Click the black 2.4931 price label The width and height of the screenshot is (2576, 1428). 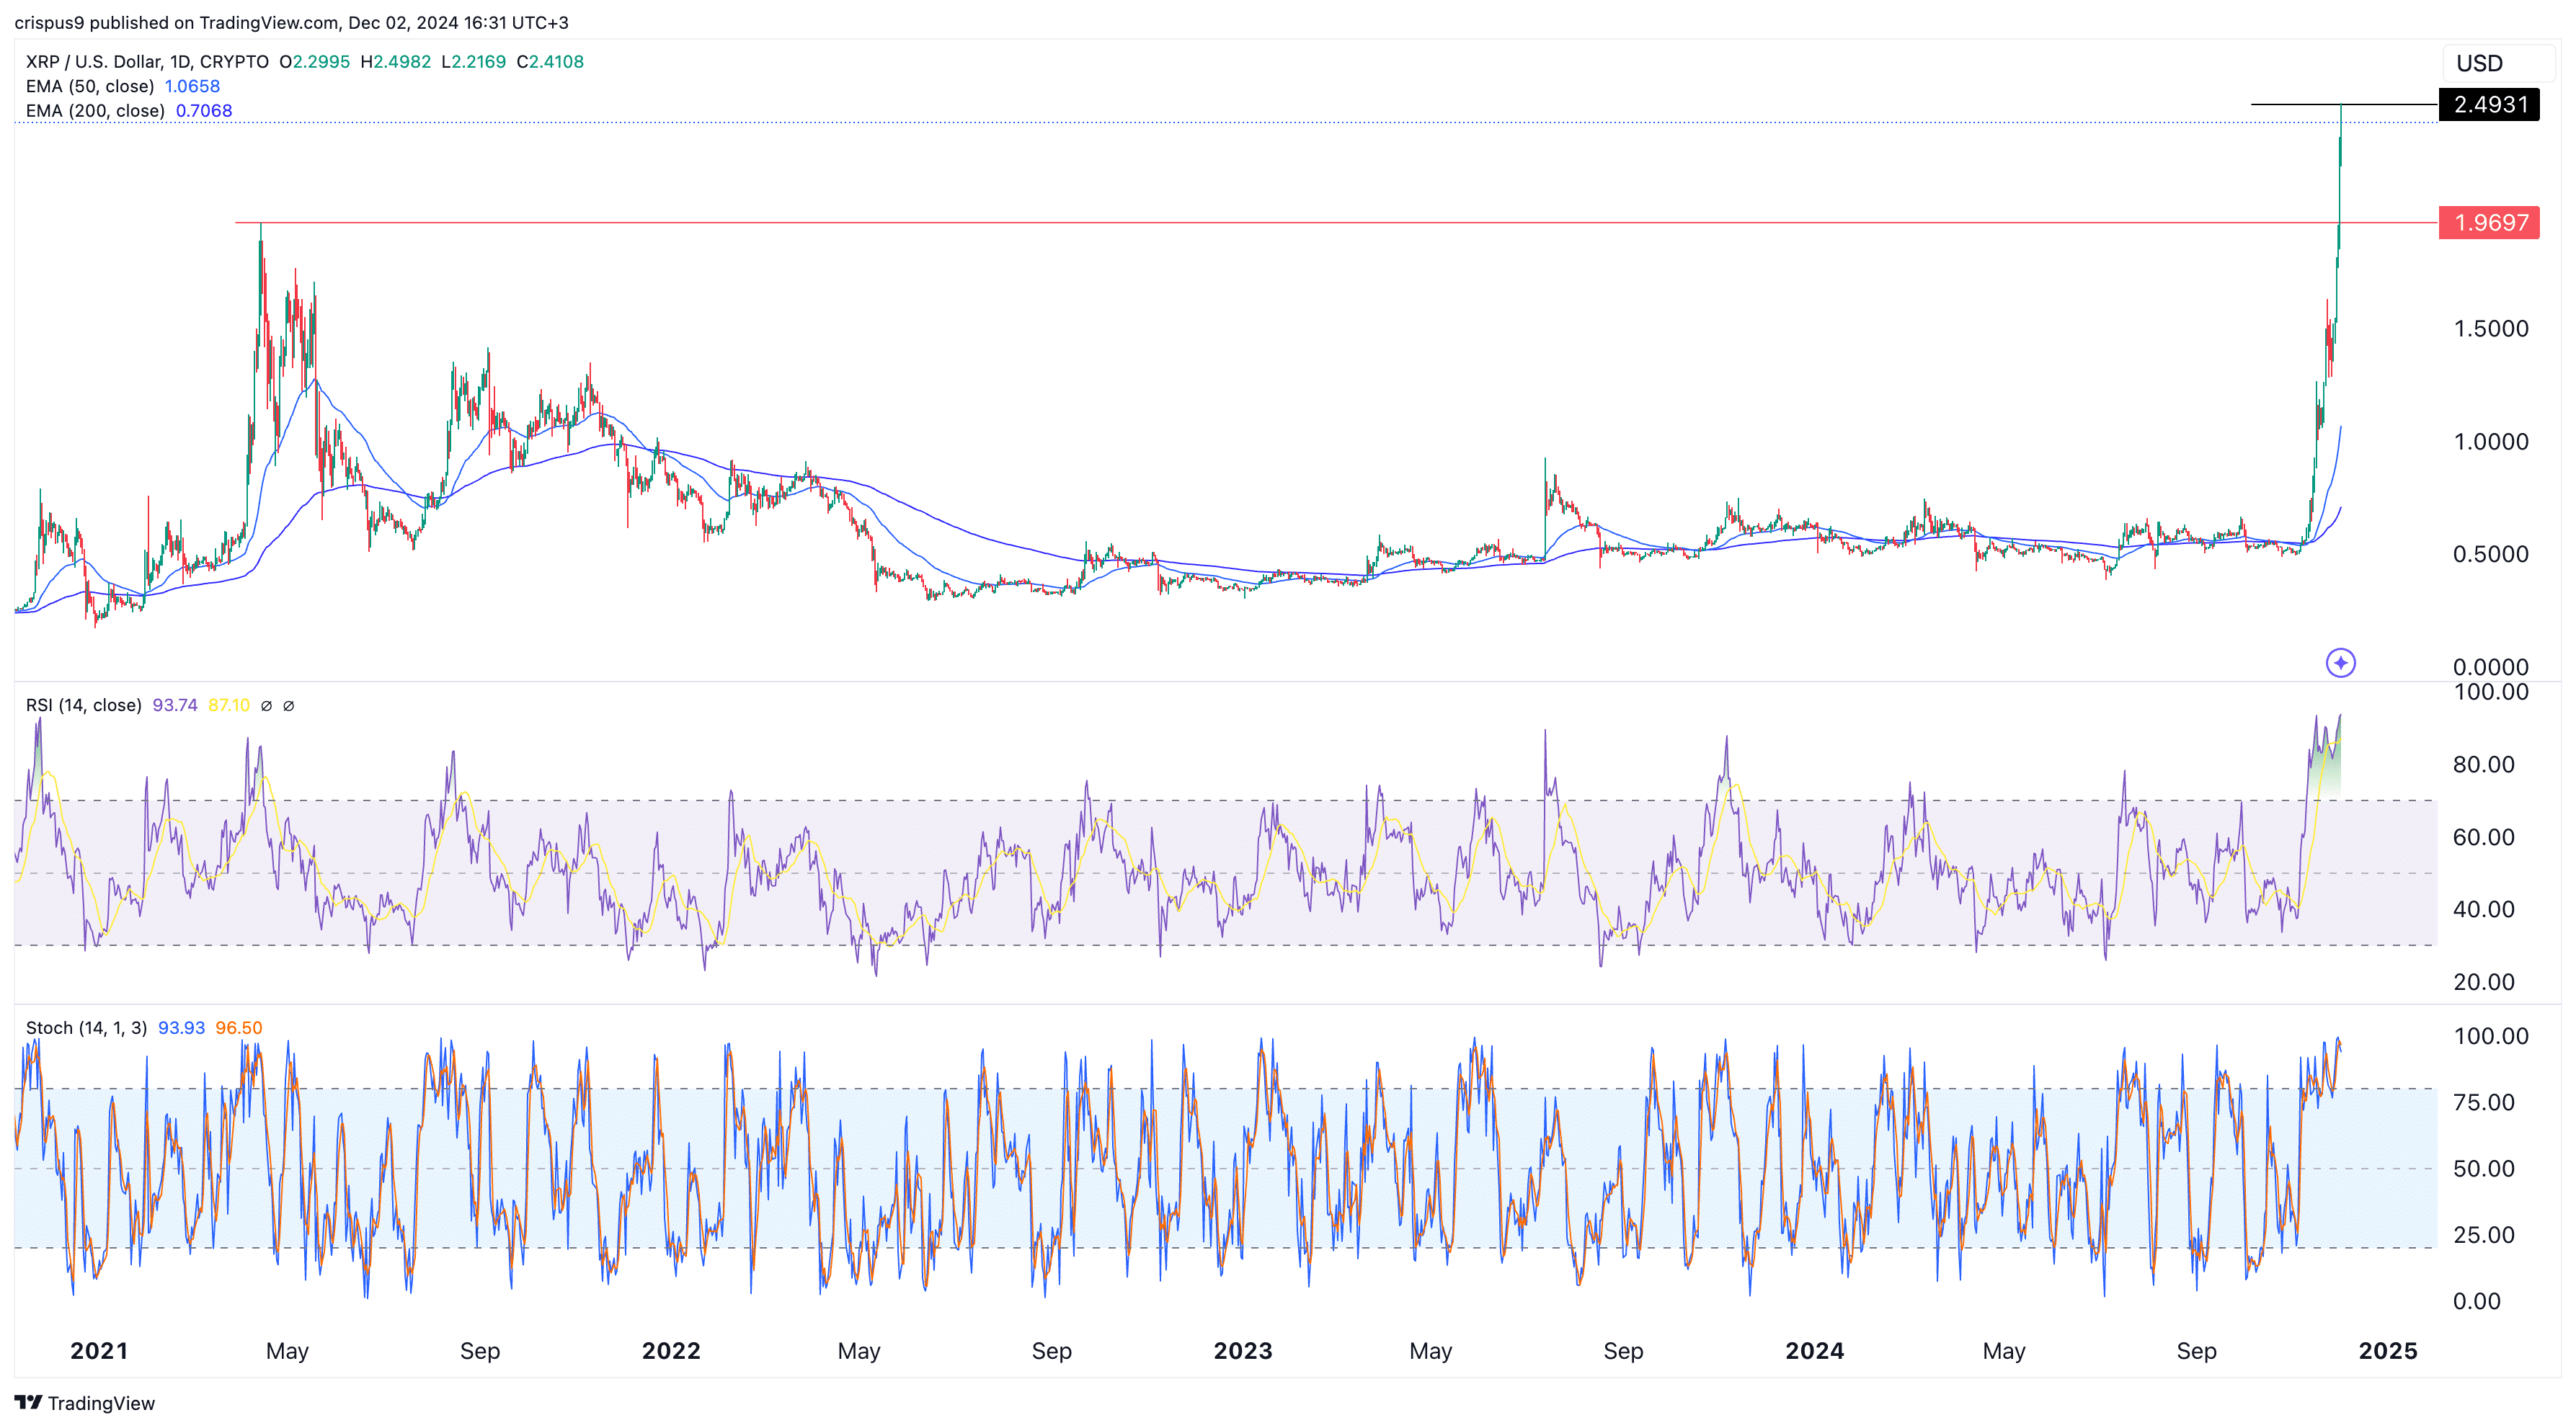click(x=2489, y=104)
